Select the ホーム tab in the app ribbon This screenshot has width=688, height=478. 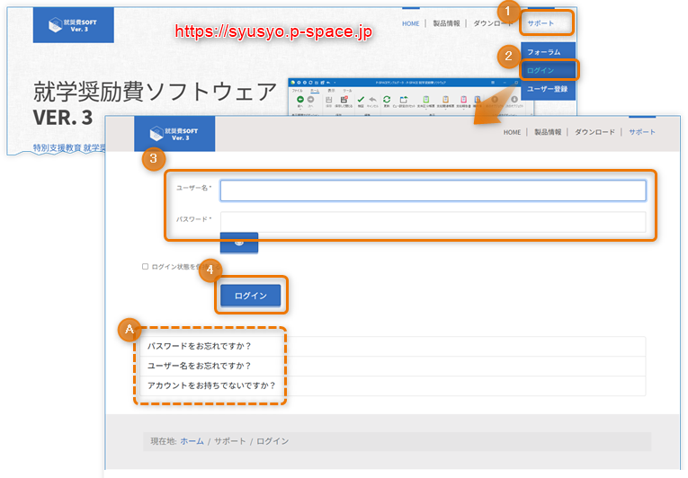315,91
